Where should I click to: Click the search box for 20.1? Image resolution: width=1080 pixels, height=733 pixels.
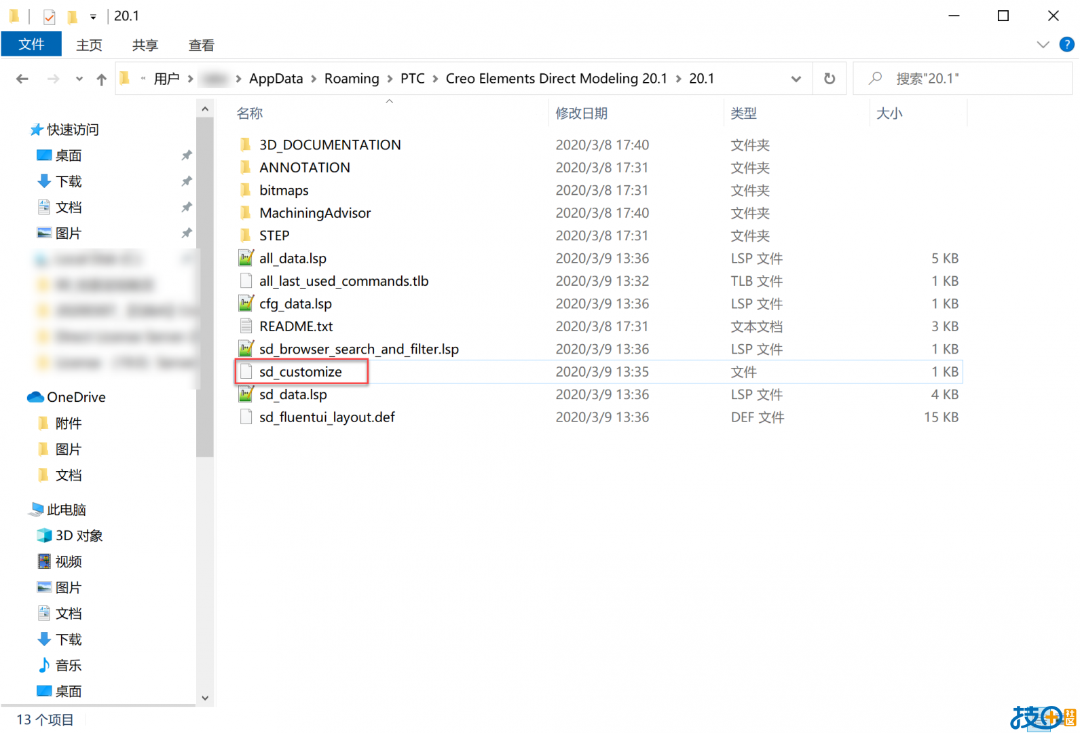[963, 79]
